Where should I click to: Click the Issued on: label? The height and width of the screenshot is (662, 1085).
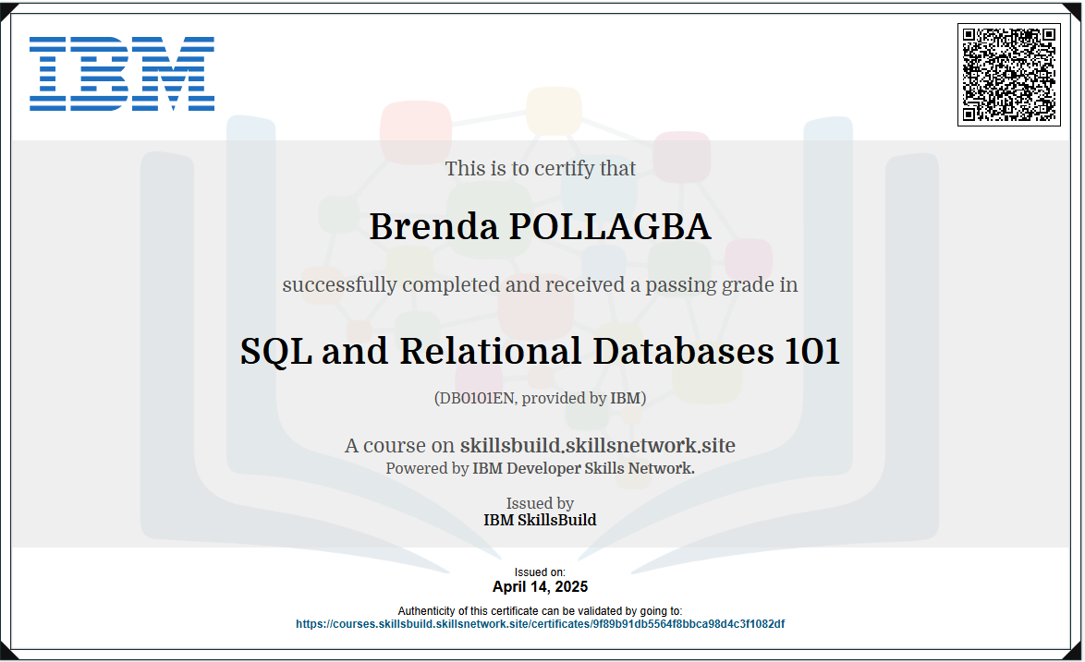point(540,572)
